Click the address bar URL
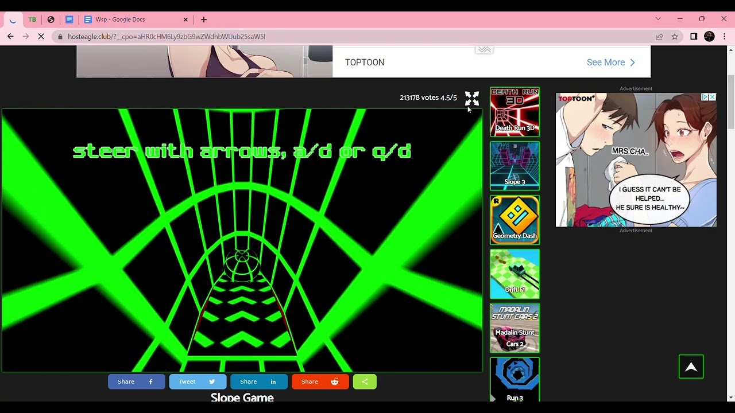Viewport: 735px width, 413px height. (167, 37)
